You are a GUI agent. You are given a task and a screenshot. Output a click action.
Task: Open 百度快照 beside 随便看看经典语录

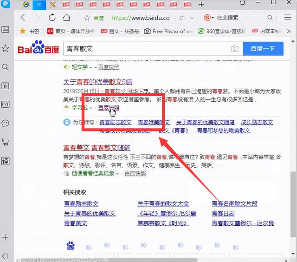135,173
